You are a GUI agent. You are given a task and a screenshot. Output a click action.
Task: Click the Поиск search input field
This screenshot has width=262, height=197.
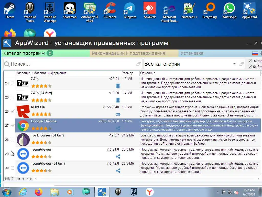click(72, 64)
